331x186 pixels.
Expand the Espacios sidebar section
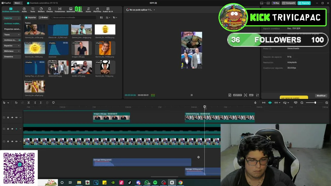point(12,45)
